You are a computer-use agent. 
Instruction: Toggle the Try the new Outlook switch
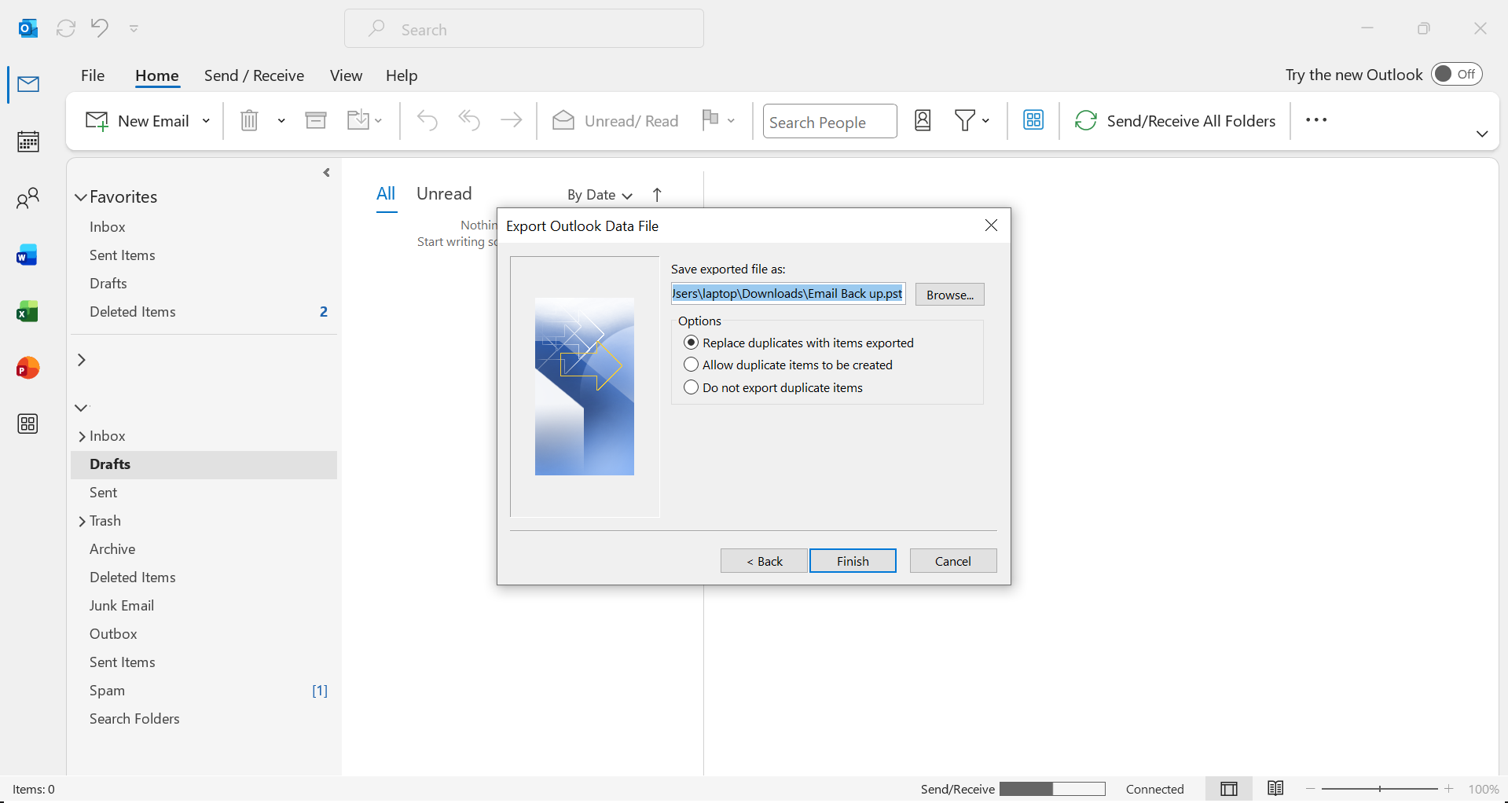[1456, 74]
